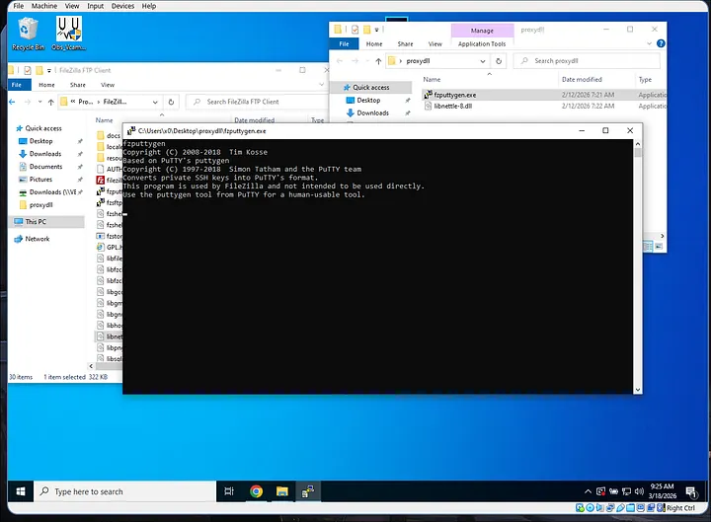The image size is (711, 522).
Task: Launch Google Chrome from the taskbar
Action: click(256, 491)
